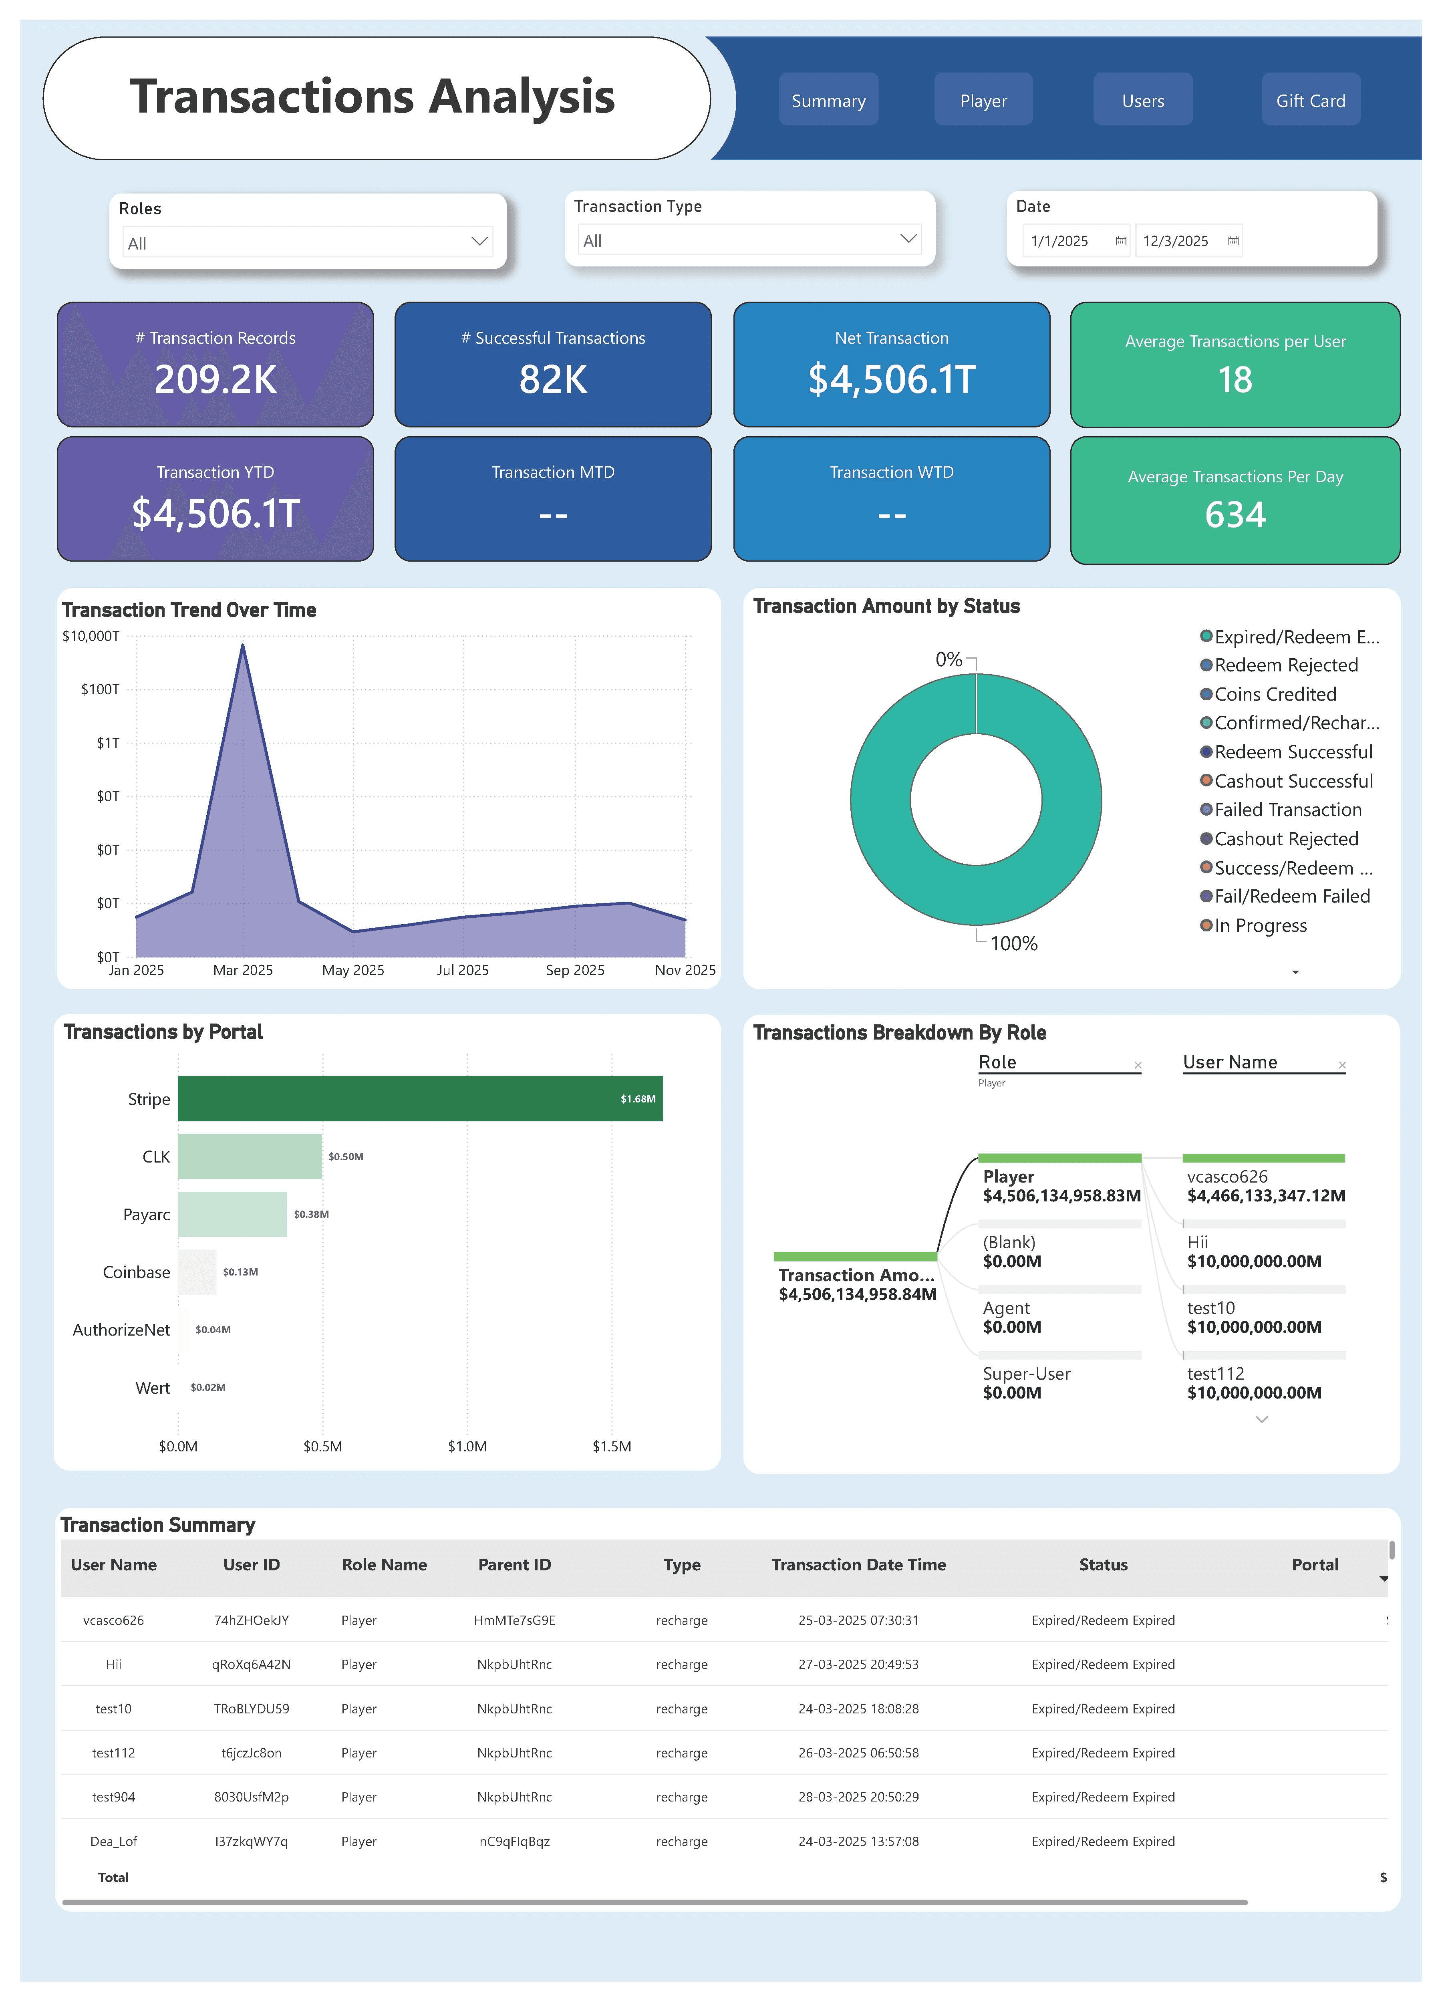Open the start date calendar picker icon
Viewport: 1442px width, 2001px height.
click(1121, 241)
